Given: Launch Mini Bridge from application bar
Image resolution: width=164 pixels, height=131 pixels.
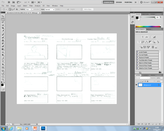Looking at the screenshot, I should coord(13,2).
